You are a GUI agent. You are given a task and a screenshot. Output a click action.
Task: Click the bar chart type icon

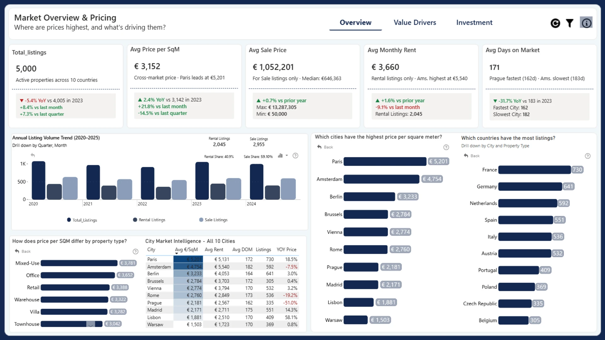(x=280, y=156)
